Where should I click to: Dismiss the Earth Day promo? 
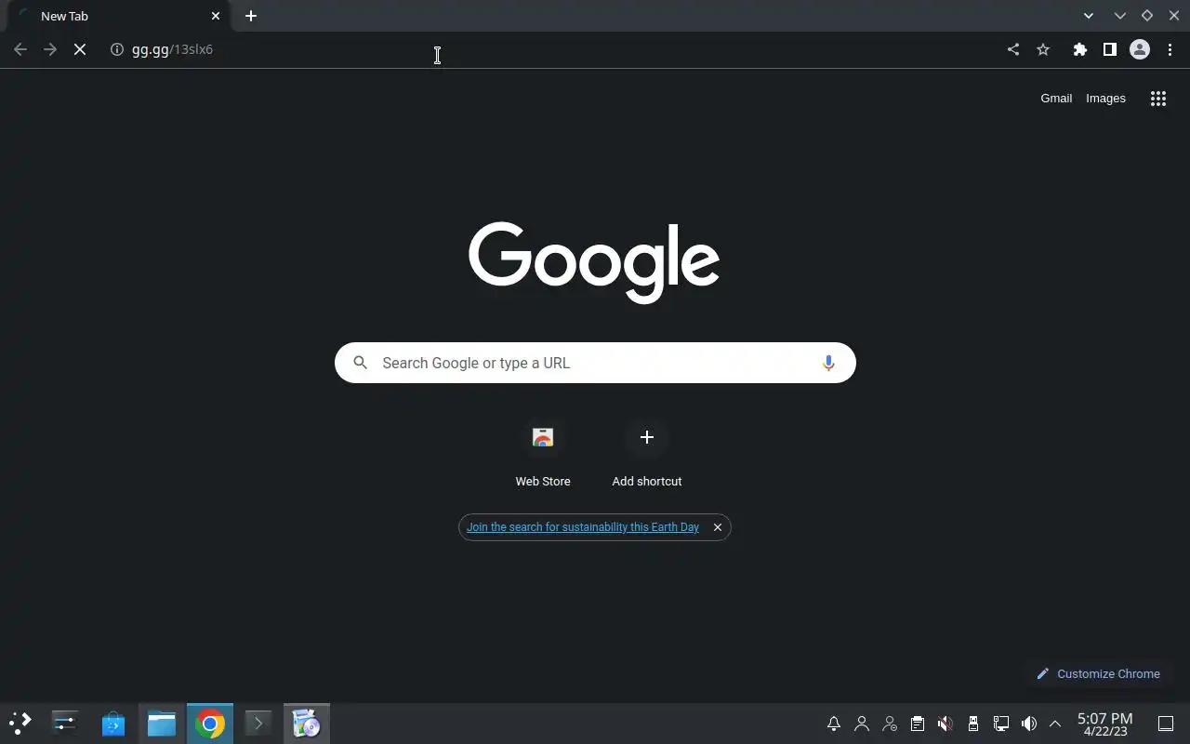718,527
